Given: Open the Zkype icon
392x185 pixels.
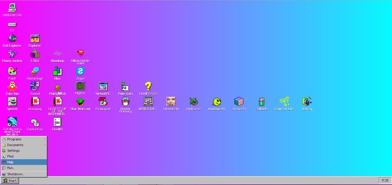Looking at the screenshot, I should 80,71.
